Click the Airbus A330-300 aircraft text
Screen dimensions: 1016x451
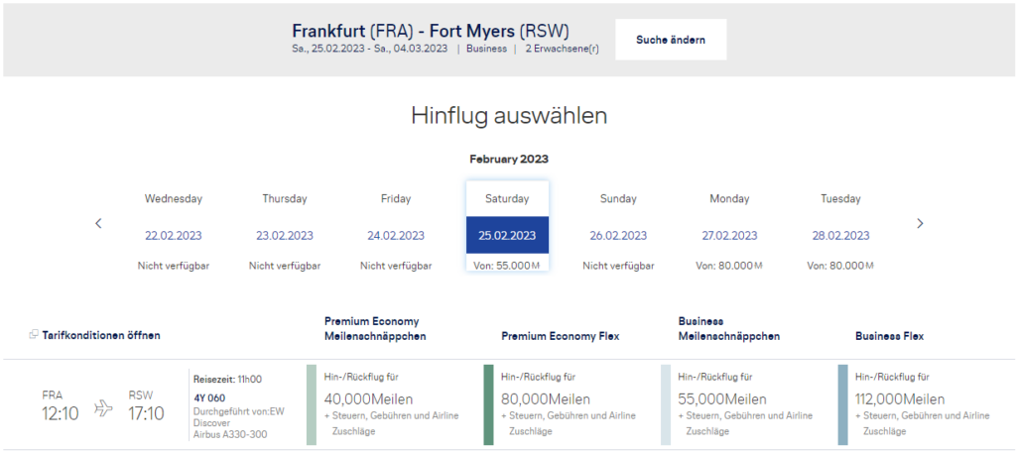pyautogui.click(x=228, y=435)
